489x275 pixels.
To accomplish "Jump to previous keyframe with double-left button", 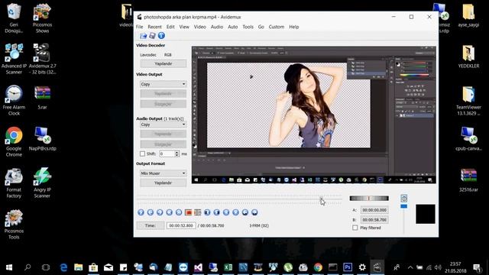I will point(170,212).
